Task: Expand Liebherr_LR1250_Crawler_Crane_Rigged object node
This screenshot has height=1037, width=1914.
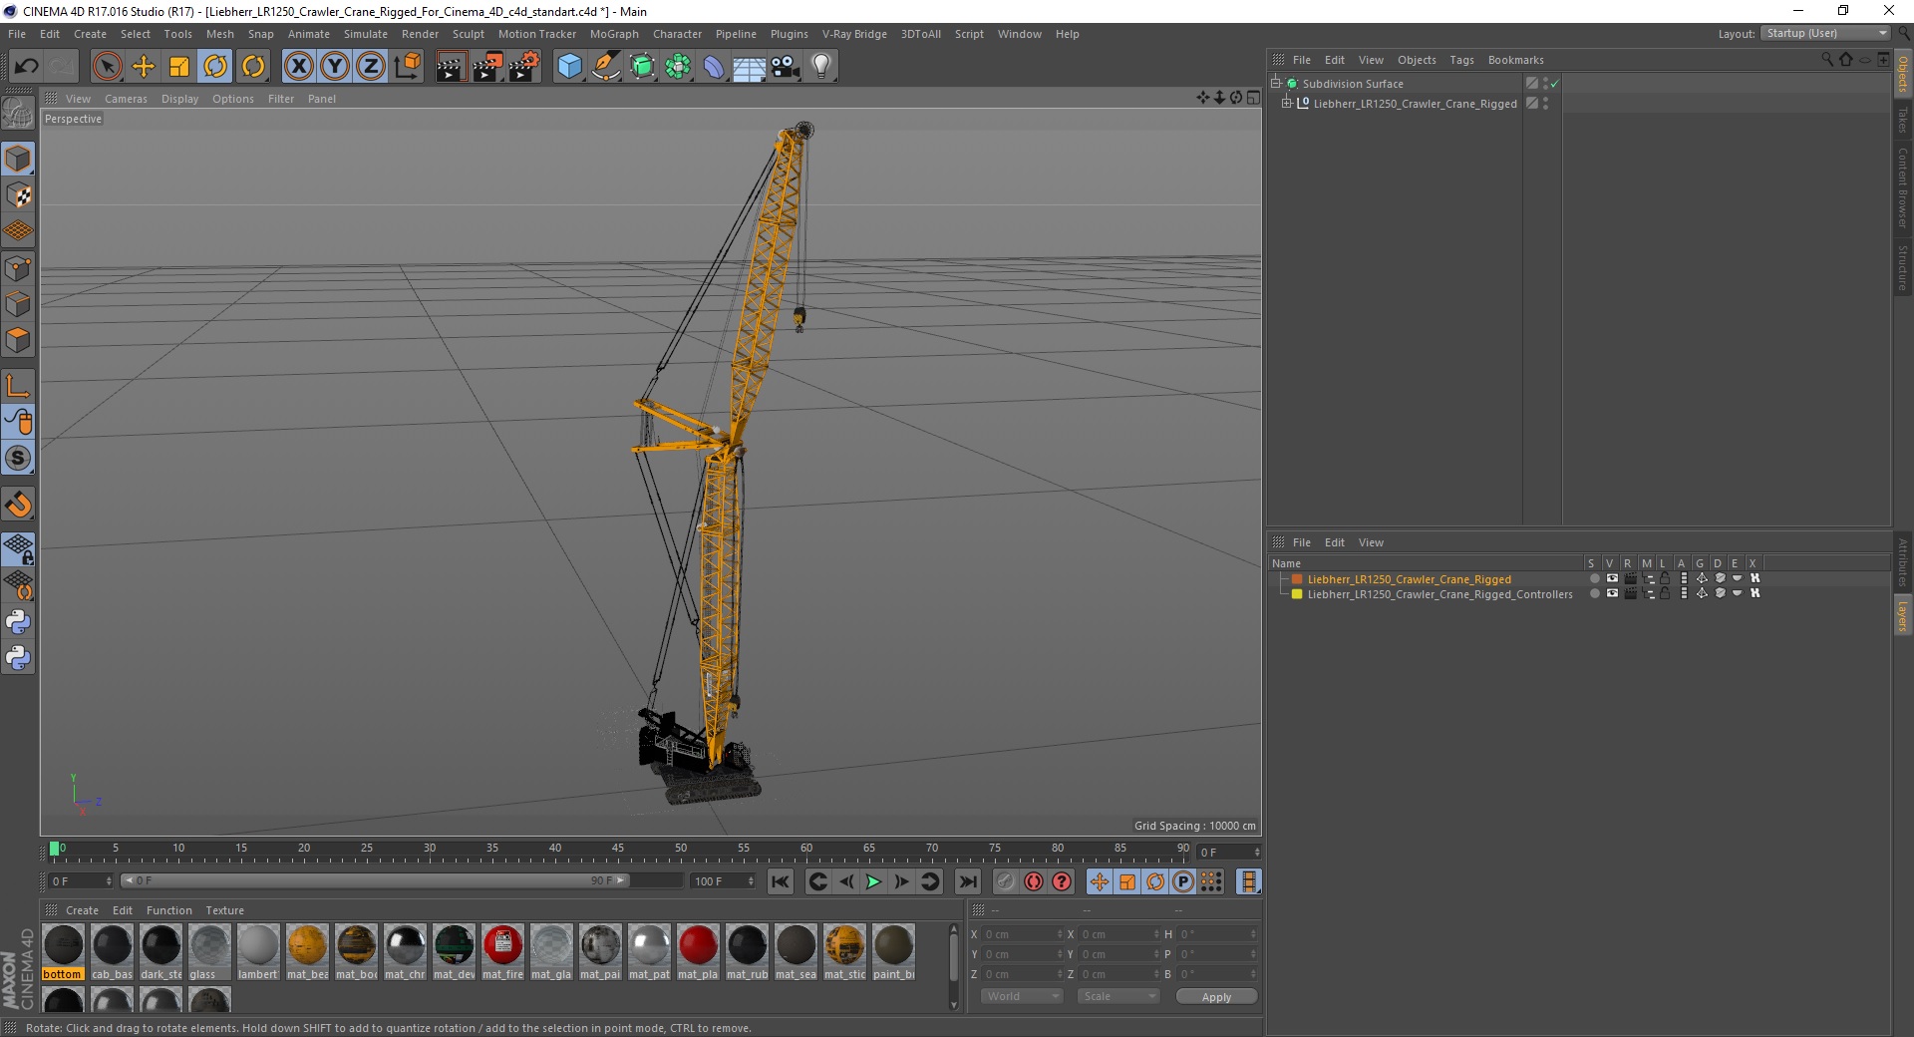Action: [1286, 103]
